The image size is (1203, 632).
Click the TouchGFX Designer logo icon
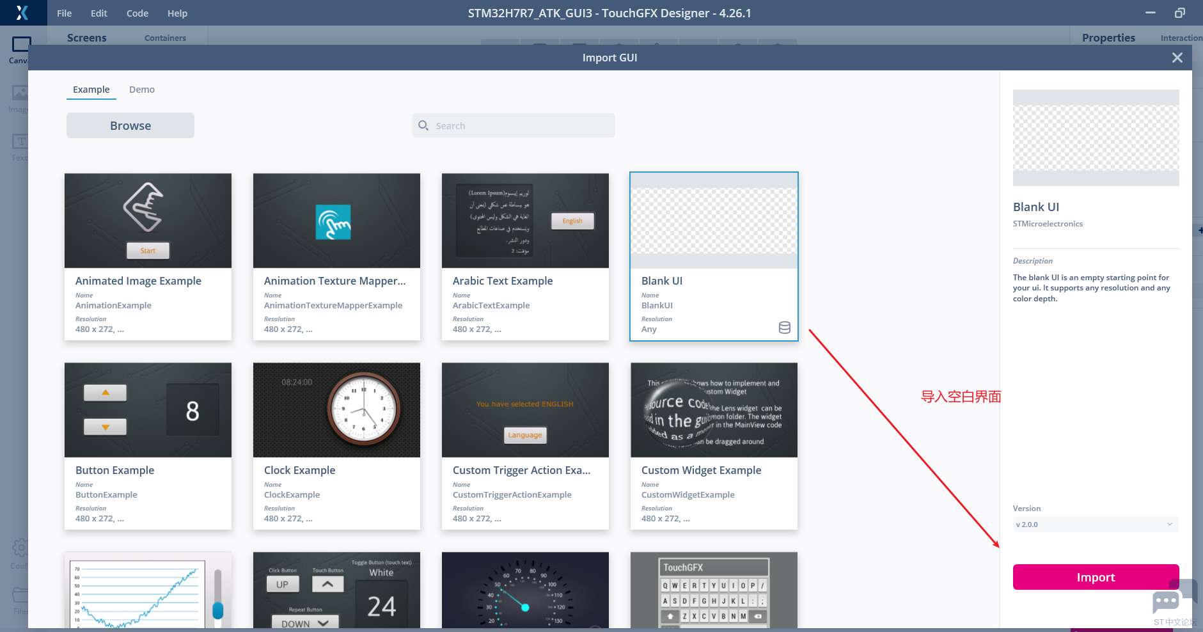22,13
